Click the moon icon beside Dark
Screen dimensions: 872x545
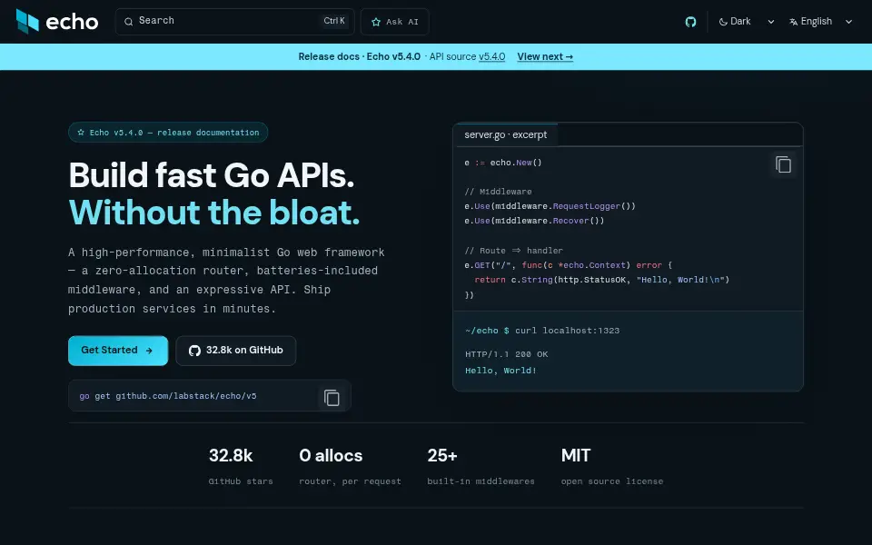click(723, 22)
